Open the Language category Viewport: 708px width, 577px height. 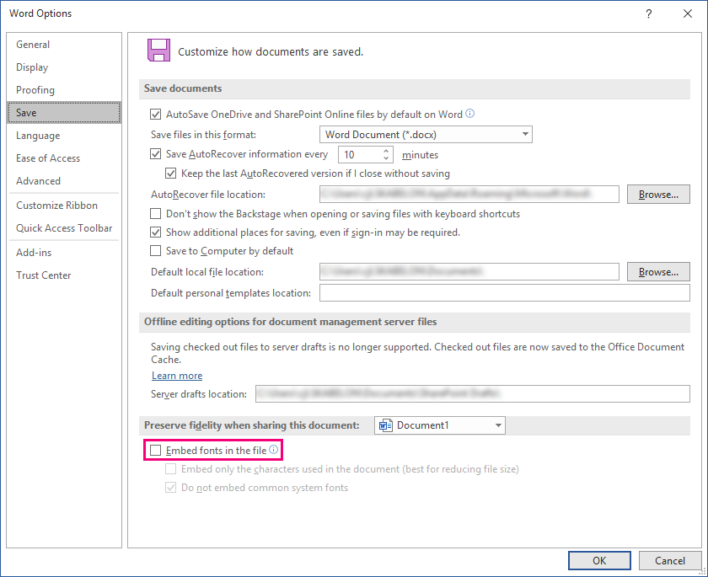click(65, 136)
